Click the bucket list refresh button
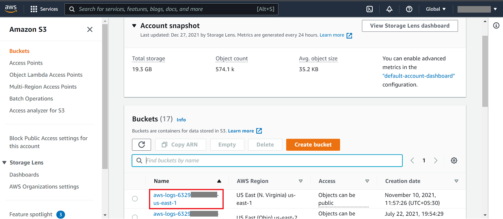Screen dimensions: 503x219 click(x=141, y=145)
